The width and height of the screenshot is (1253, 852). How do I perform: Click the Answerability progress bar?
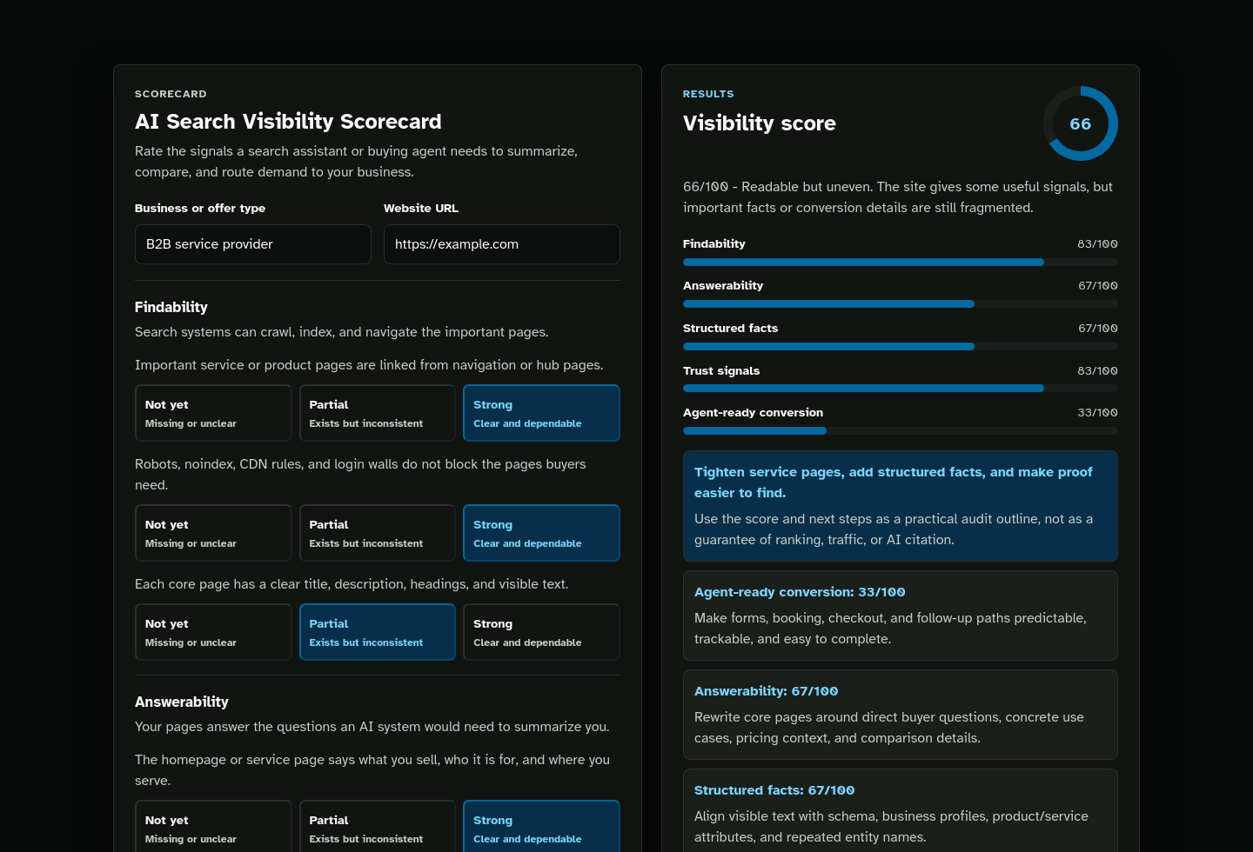901,303
